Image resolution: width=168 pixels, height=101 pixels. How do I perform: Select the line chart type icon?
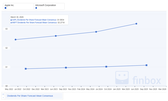[3, 94]
